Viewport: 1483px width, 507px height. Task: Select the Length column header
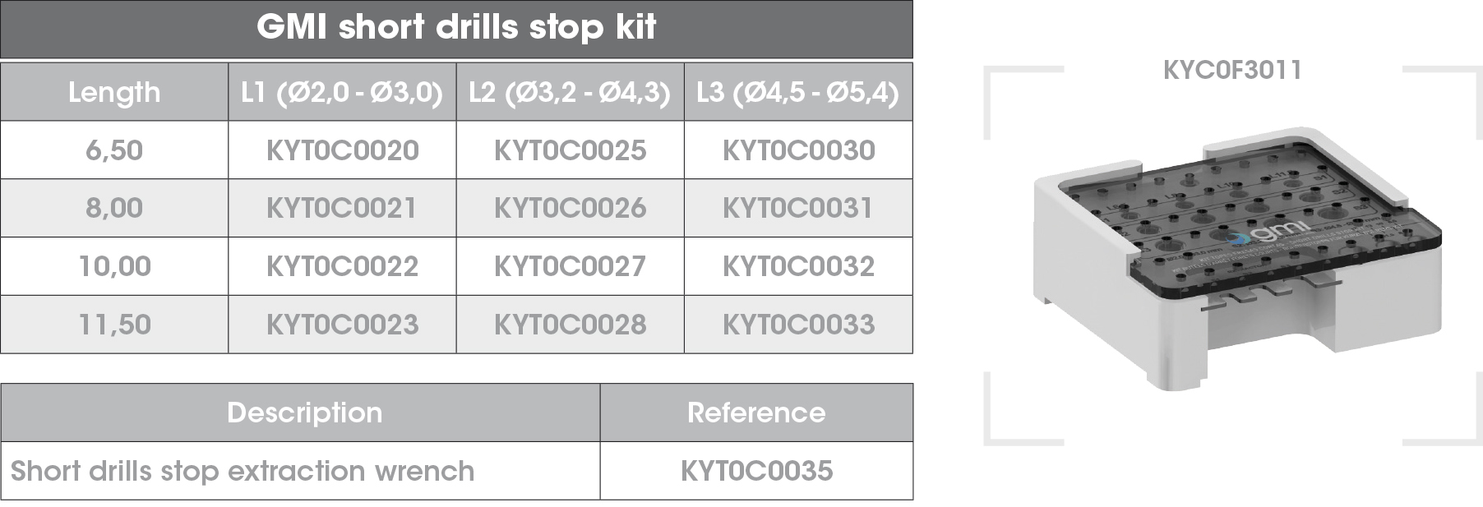114,92
